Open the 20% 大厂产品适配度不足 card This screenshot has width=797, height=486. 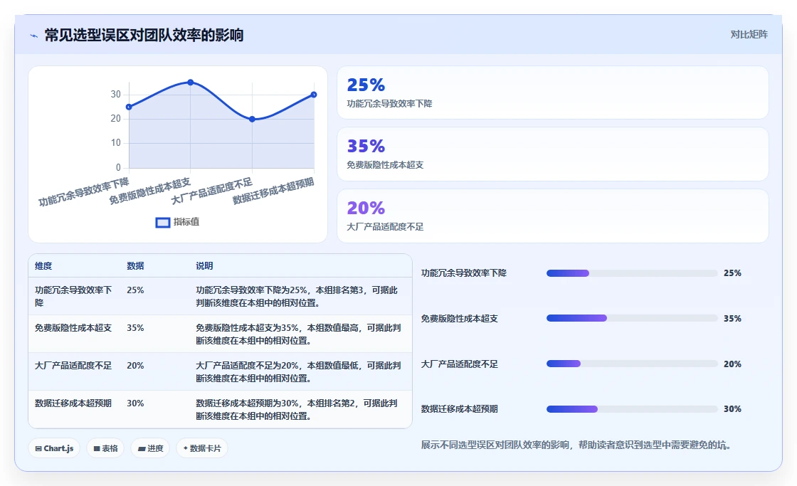(552, 216)
